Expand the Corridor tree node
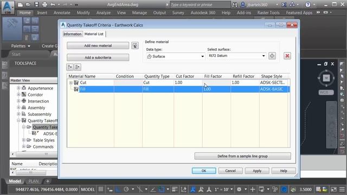 click(18, 94)
